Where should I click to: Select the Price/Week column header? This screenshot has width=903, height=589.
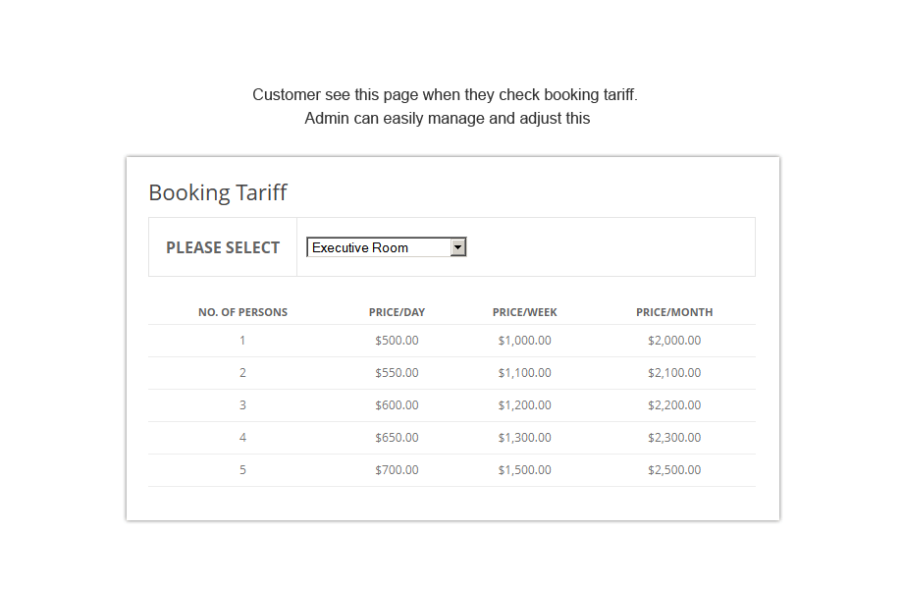point(524,312)
